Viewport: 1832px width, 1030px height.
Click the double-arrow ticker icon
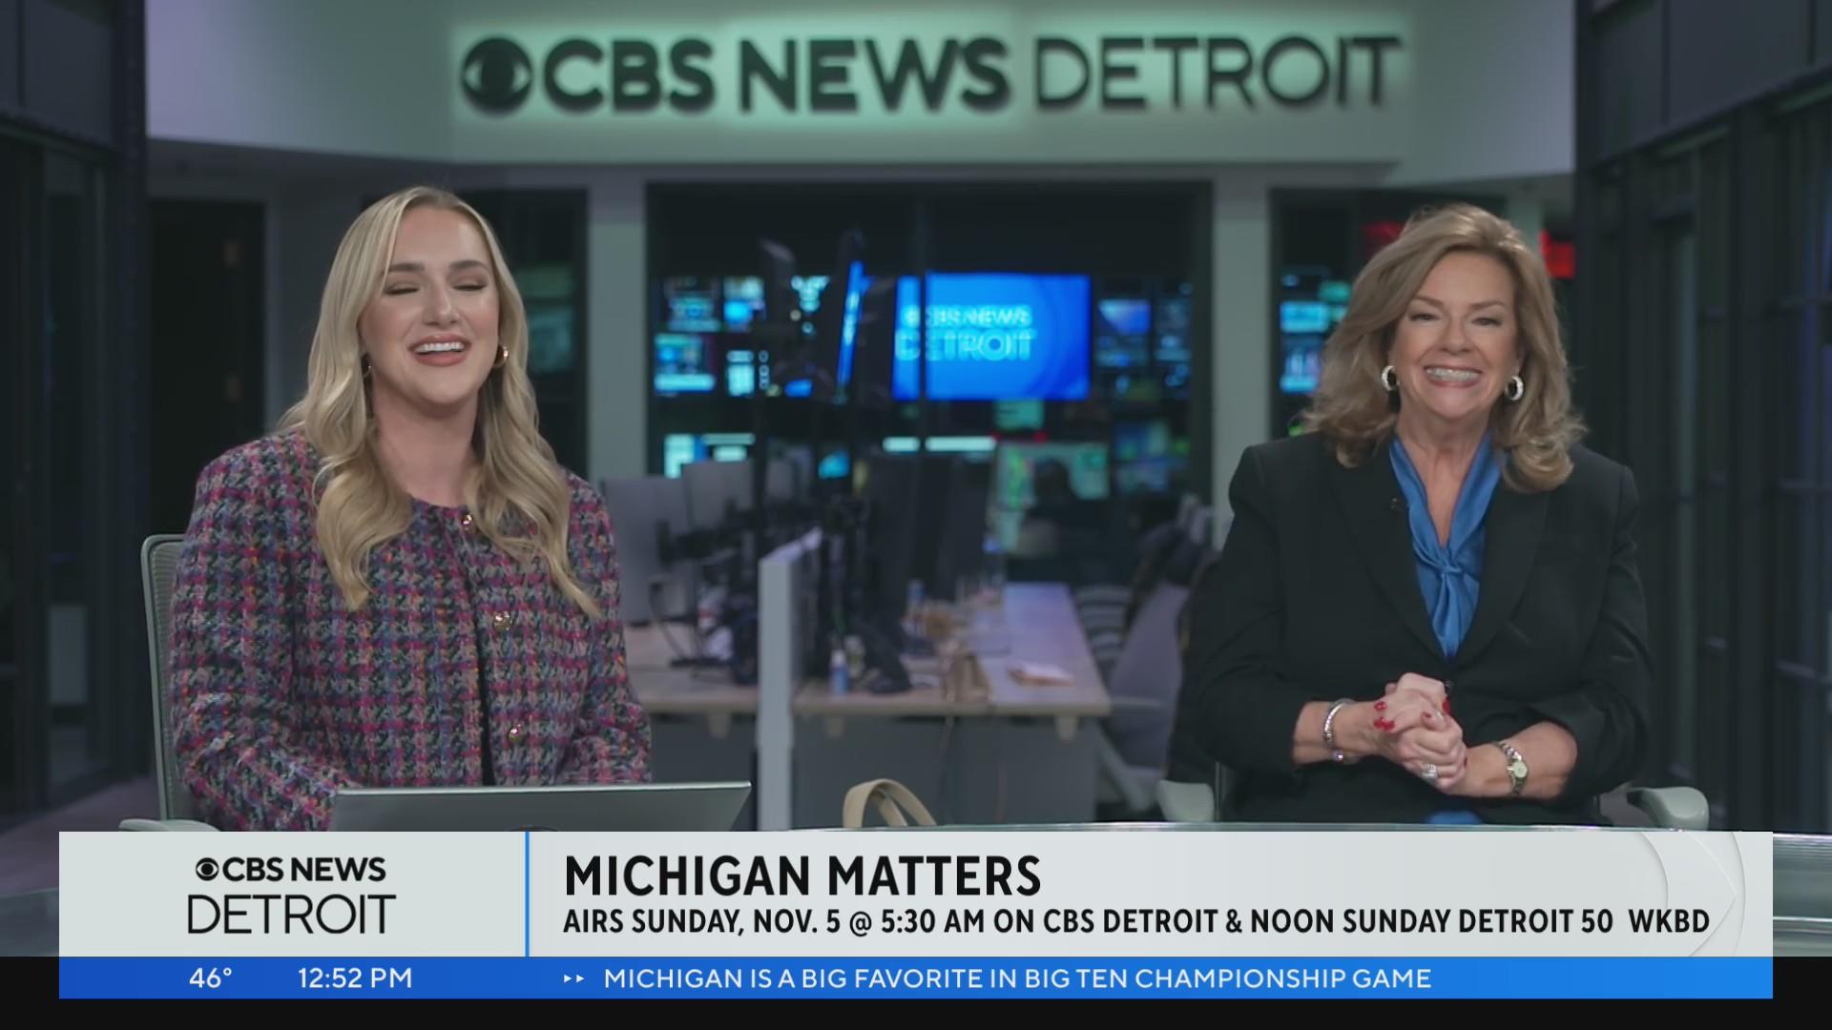pos(572,978)
